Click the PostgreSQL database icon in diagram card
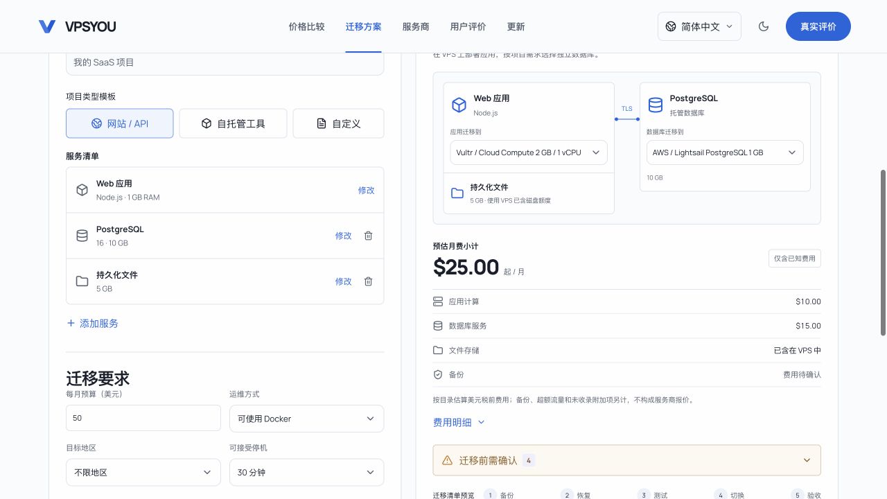Image resolution: width=887 pixels, height=499 pixels. click(655, 105)
